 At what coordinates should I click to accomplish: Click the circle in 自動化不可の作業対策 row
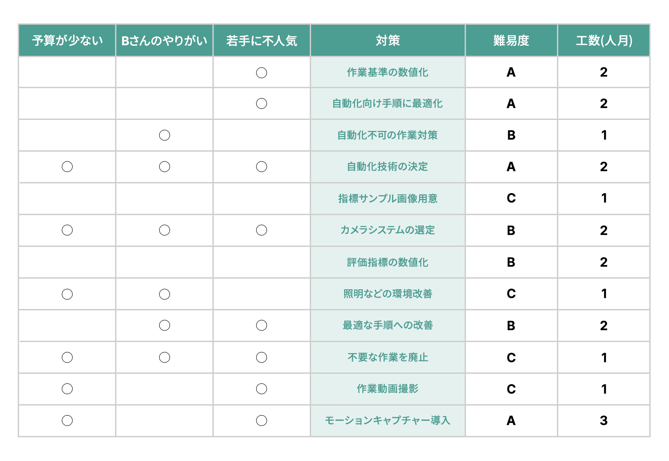pyautogui.click(x=164, y=135)
